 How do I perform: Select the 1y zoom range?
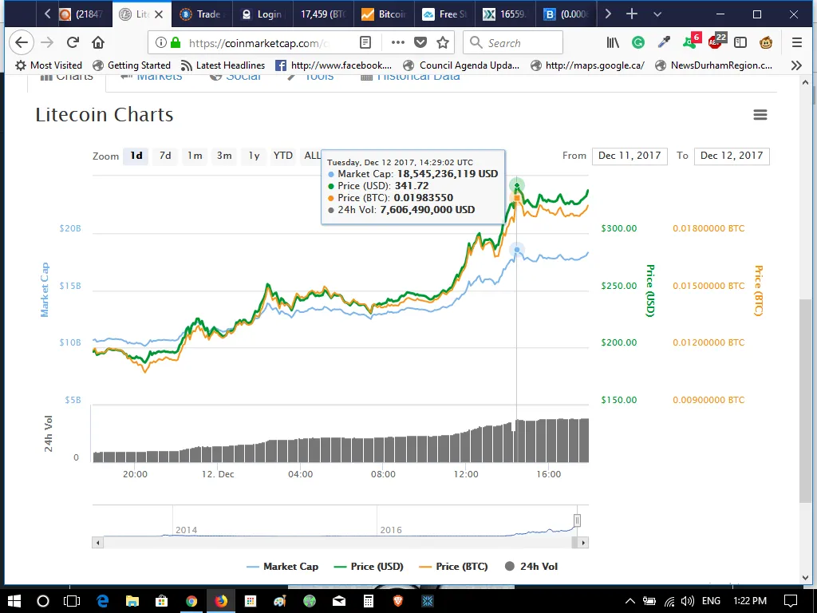click(254, 156)
